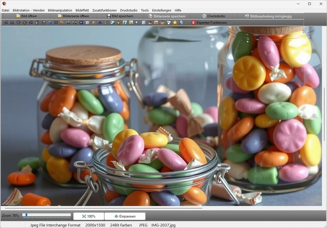Image resolution: width=327 pixels, height=228 pixels.
Task: Open Experten Funktionen
Action: [x=209, y=22]
